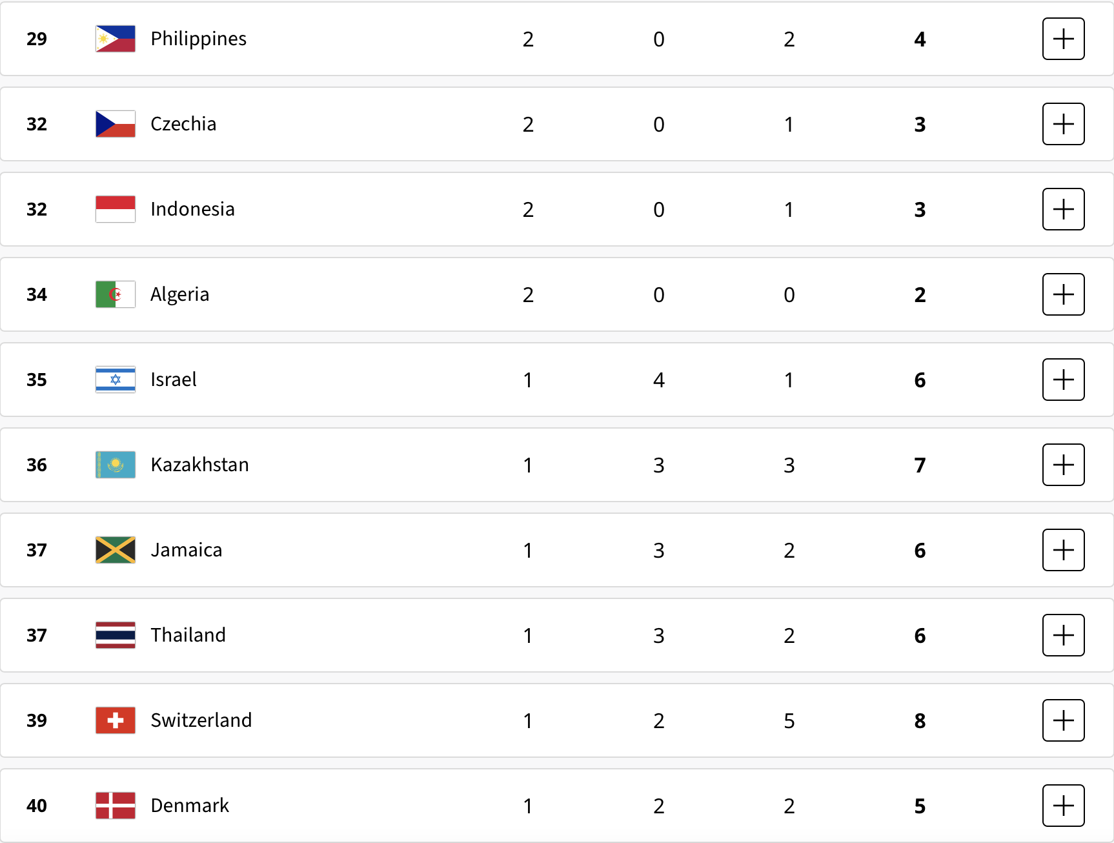This screenshot has height=843, width=1114.
Task: Click Algeria's flag icon
Action: point(116,294)
